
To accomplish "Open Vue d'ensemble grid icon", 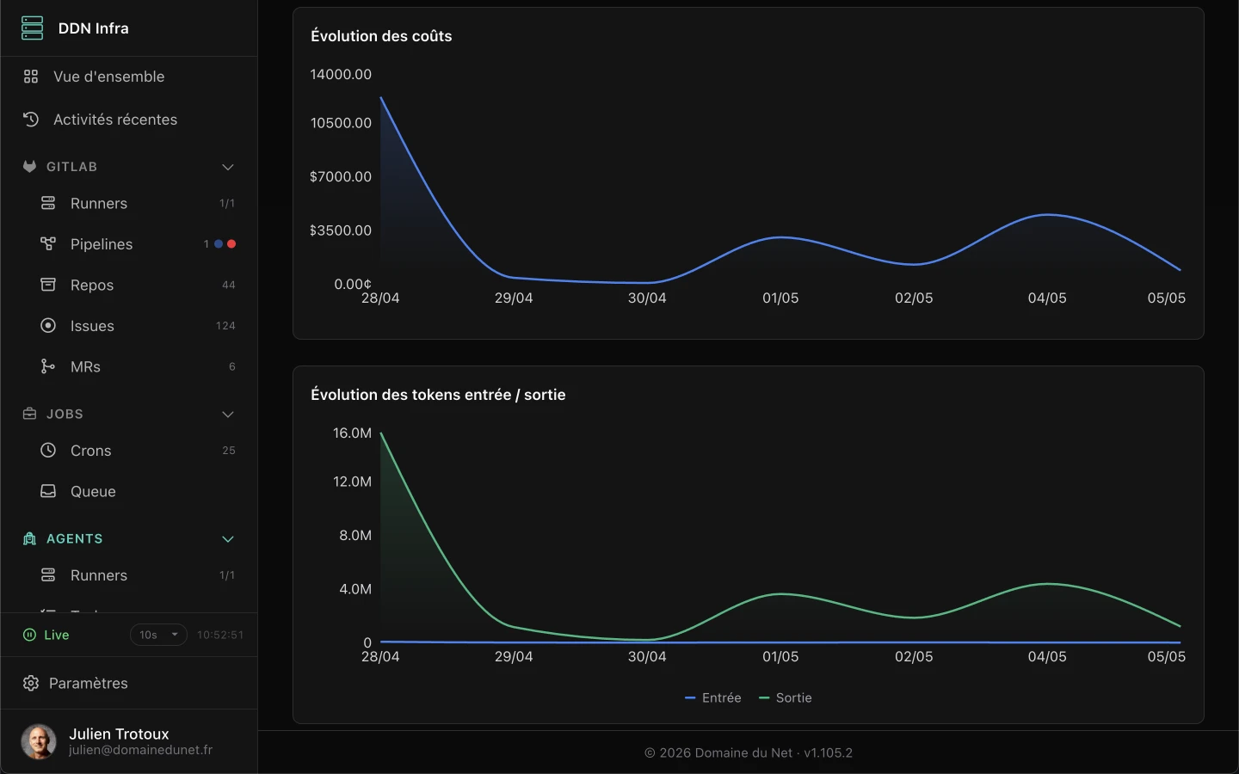I will click(31, 77).
